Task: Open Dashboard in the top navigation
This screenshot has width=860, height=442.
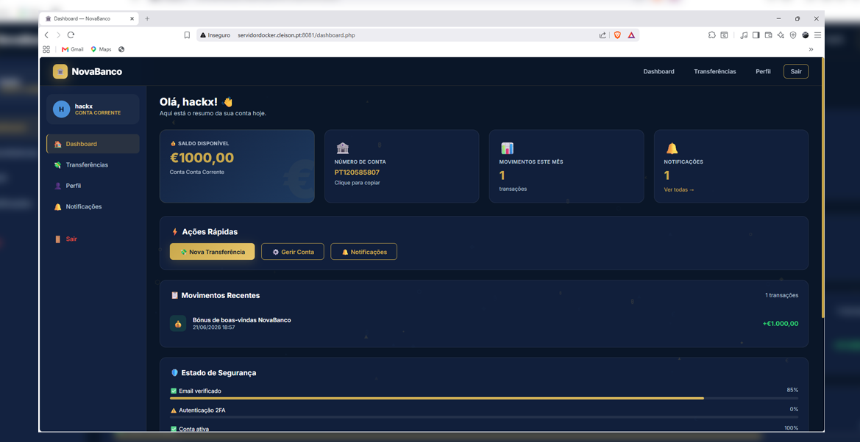Action: coord(658,71)
